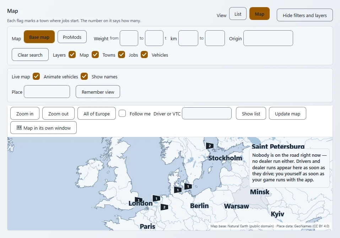Click Update map
The image size is (340, 238).
(x=287, y=113)
